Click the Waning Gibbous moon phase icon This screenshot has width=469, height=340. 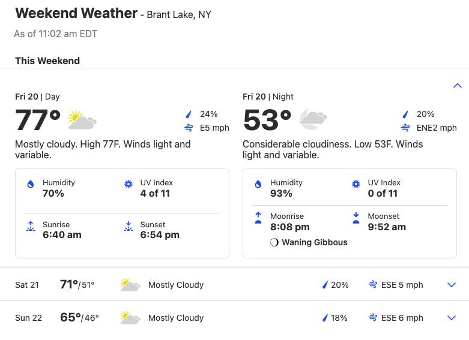click(x=274, y=242)
